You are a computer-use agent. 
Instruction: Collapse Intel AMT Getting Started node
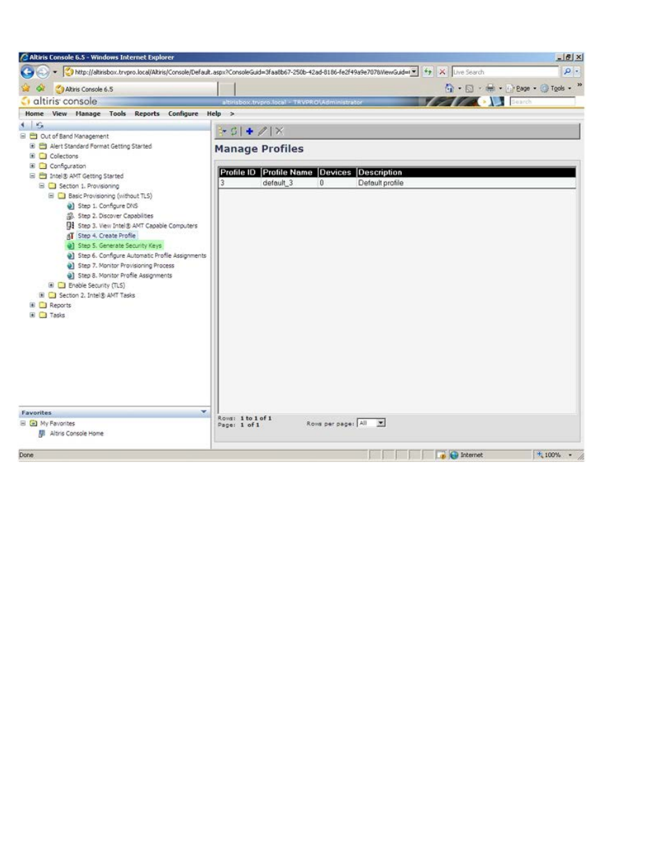coord(32,176)
